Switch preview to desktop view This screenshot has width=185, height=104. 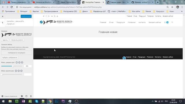[22, 96]
